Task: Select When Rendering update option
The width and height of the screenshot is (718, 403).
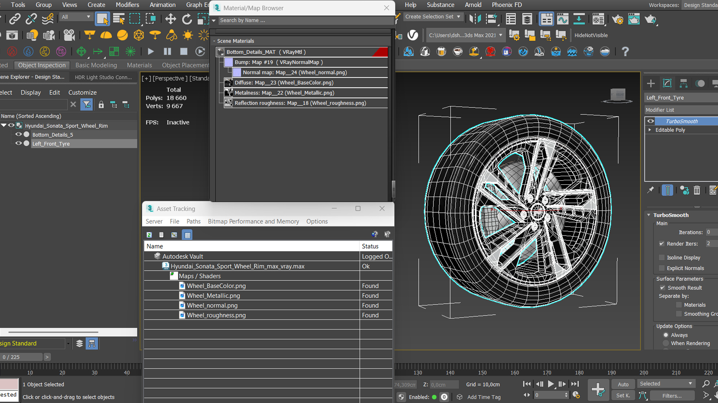Action: 666,343
